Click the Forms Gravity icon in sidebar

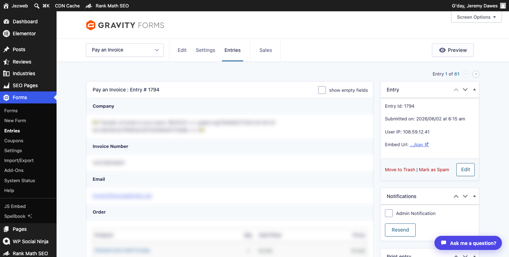(6, 97)
